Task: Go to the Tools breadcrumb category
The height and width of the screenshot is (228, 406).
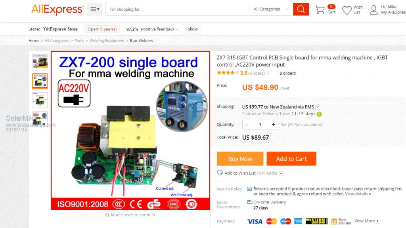Action: 79,41
